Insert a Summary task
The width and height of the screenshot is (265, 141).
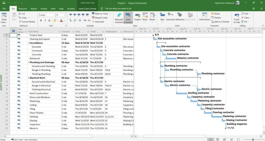[170, 17]
